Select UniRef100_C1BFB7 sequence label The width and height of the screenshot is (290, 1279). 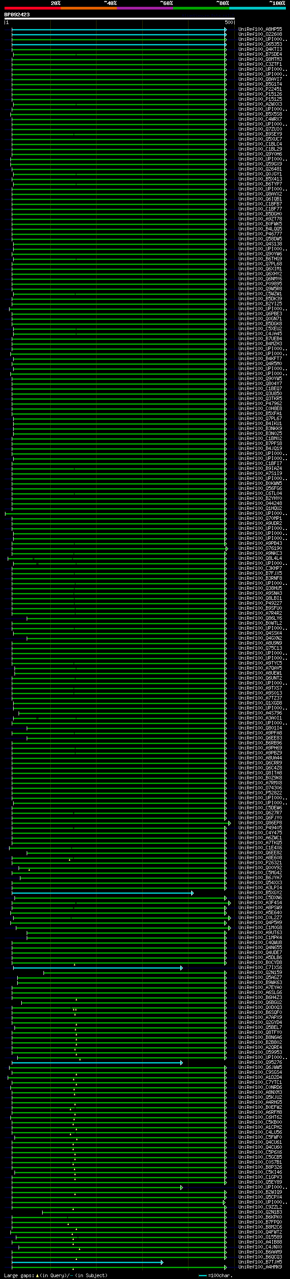[260, 204]
